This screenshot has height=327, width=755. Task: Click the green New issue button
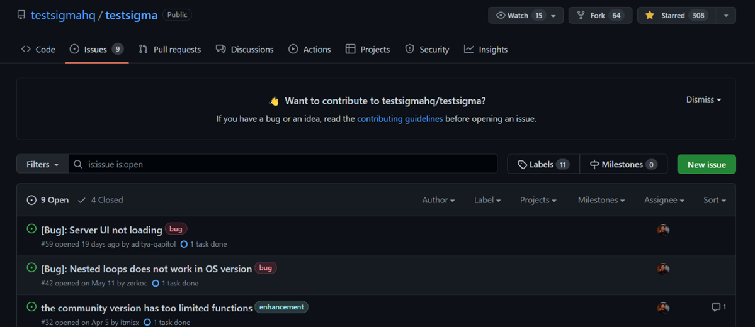pyautogui.click(x=706, y=164)
